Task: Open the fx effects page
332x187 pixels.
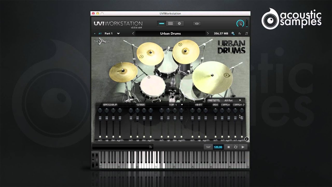Action: click(240, 34)
